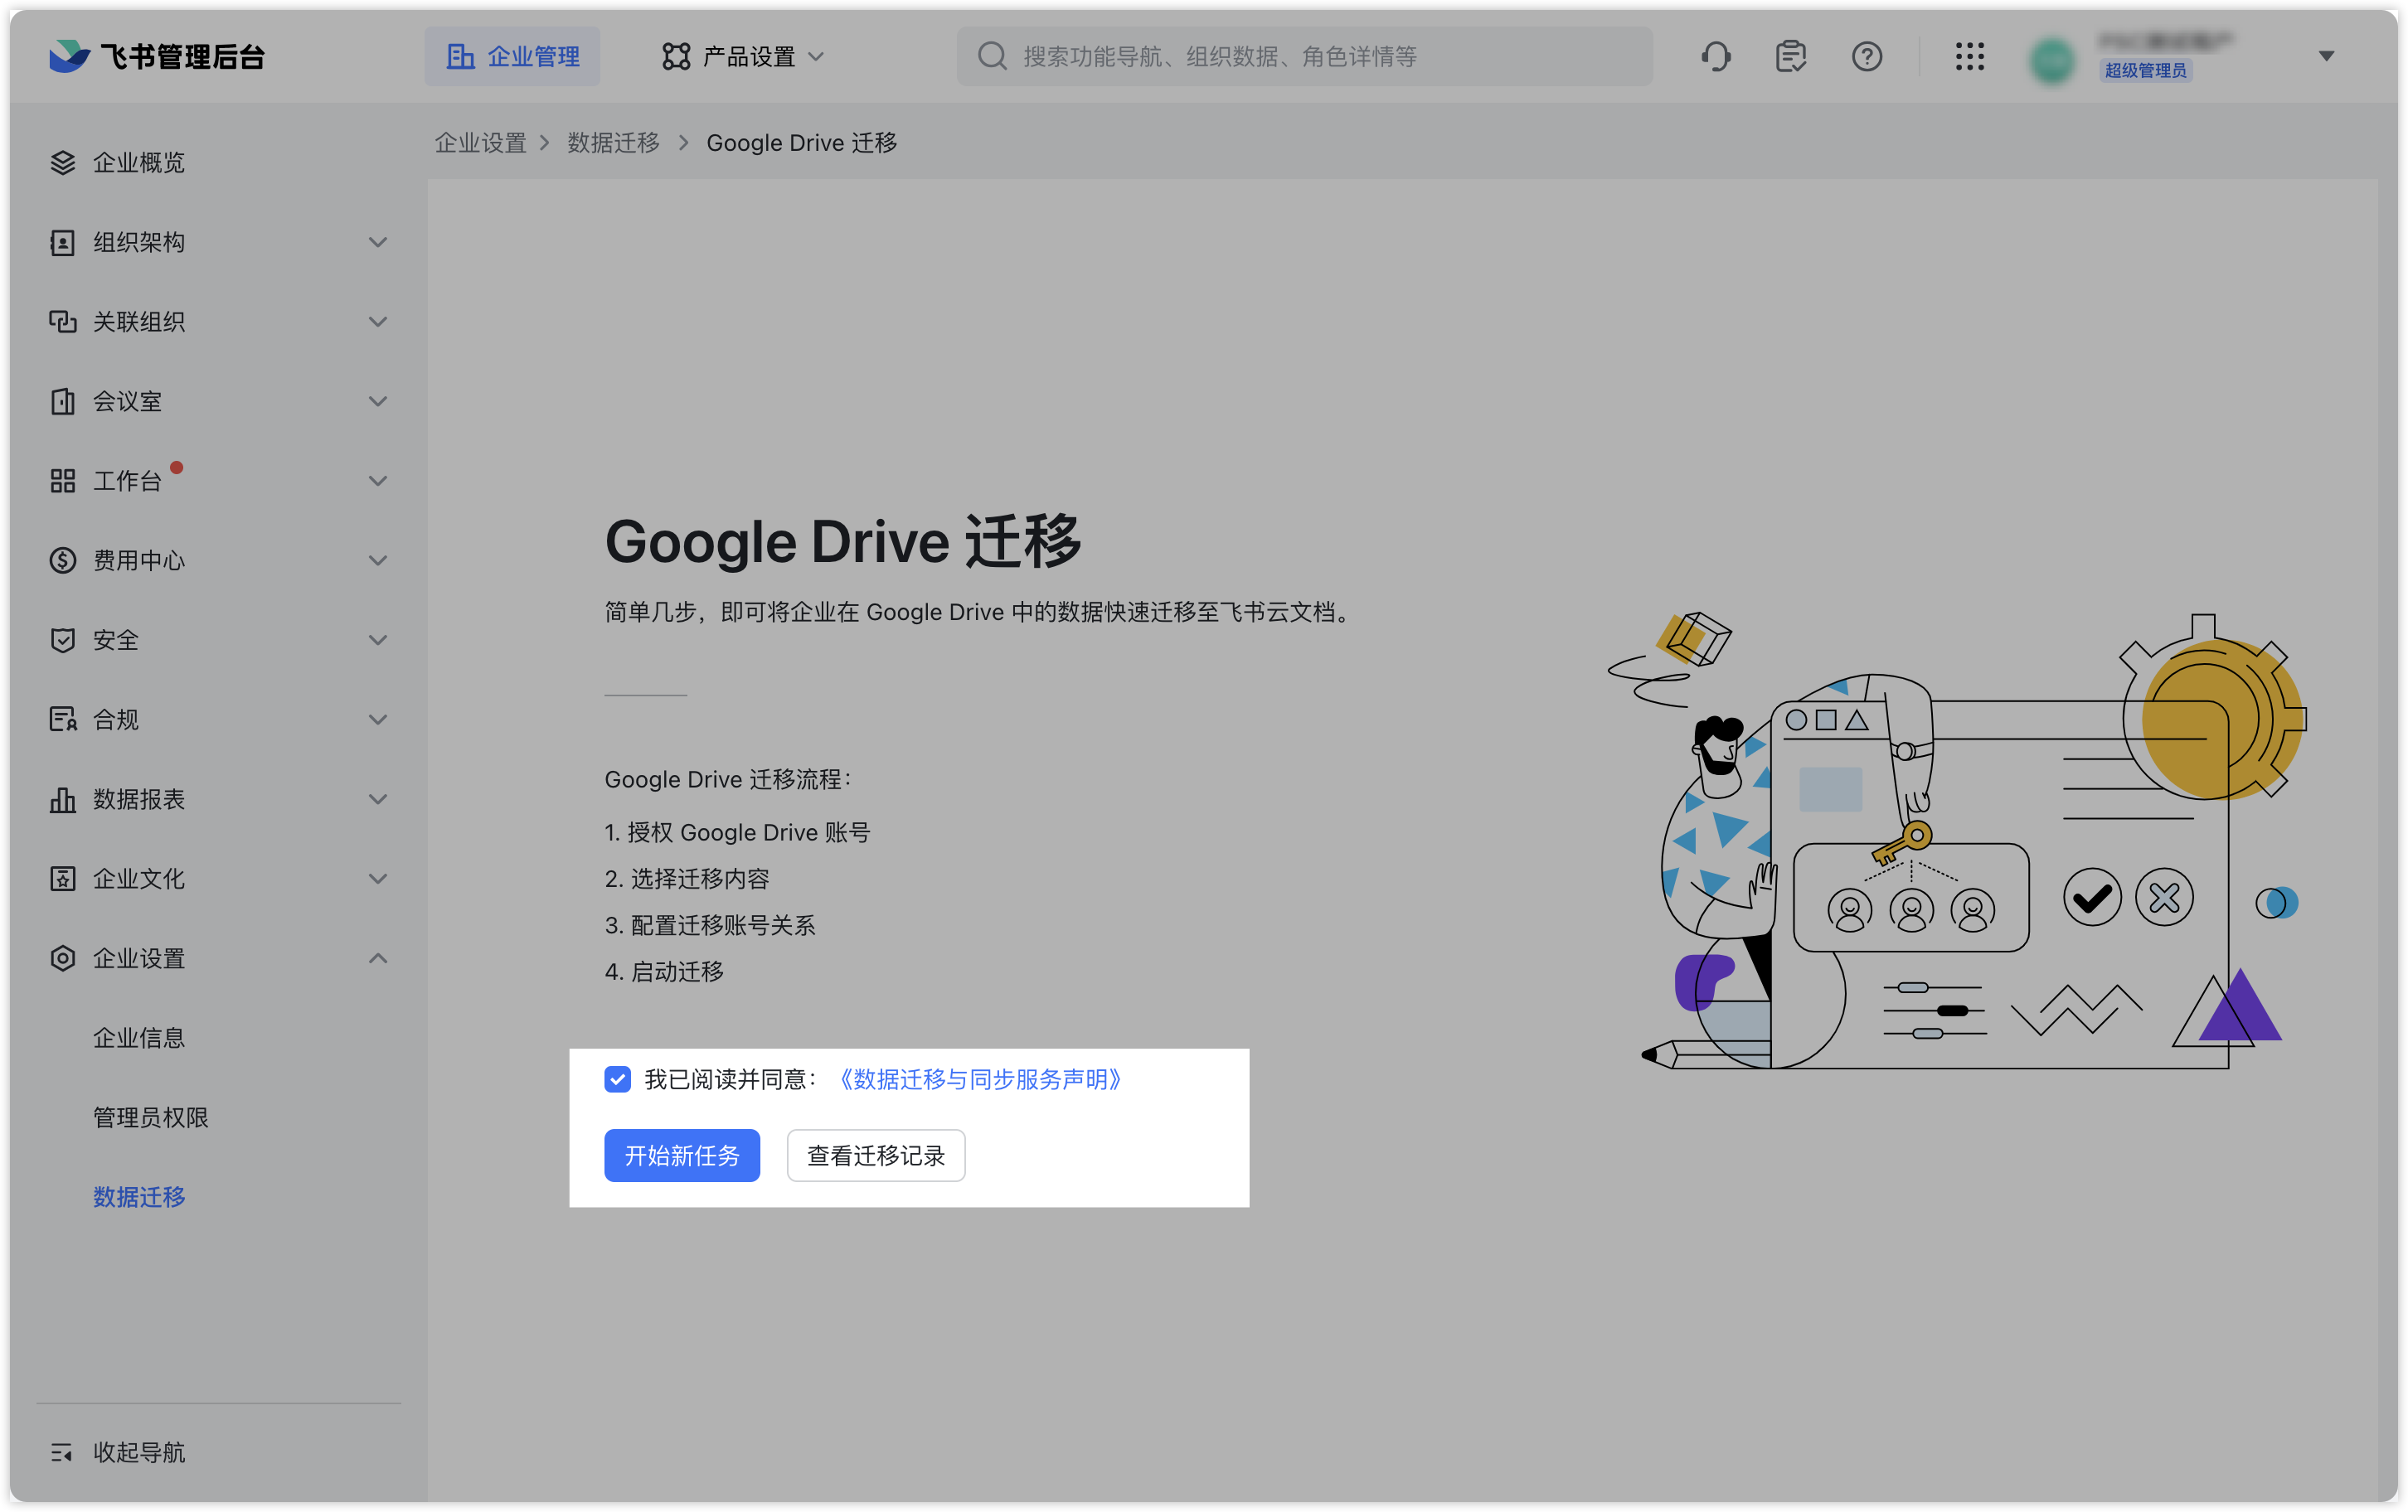Expand the 费用中心 menu chevron
This screenshot has height=1512, width=2408.
[x=377, y=560]
